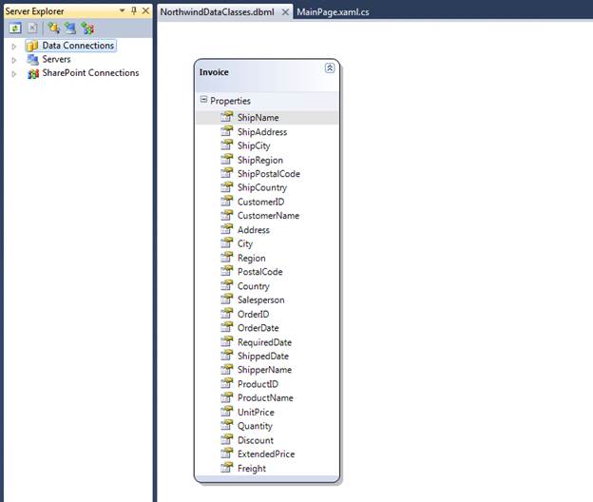
Task: Click the Servers computer icon
Action: (x=33, y=59)
